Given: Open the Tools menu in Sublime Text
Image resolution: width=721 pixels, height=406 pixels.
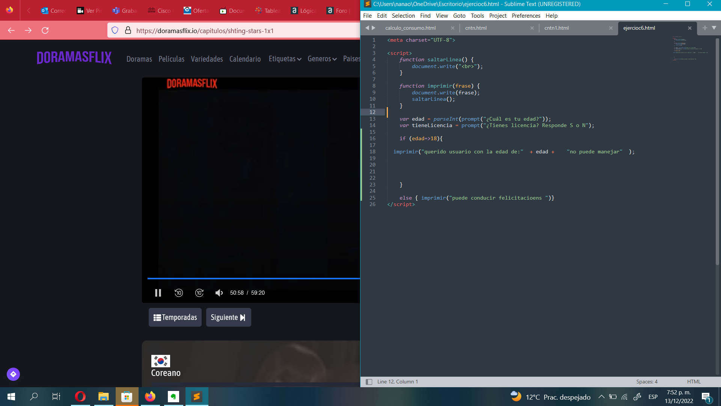Looking at the screenshot, I should point(477,16).
